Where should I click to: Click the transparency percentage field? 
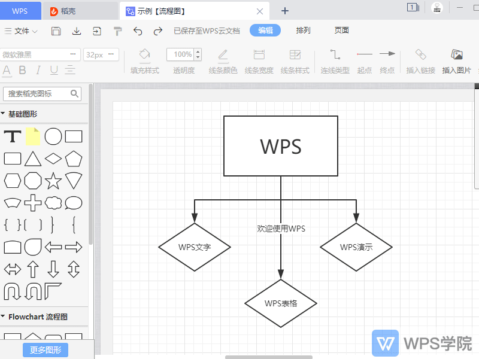click(181, 54)
